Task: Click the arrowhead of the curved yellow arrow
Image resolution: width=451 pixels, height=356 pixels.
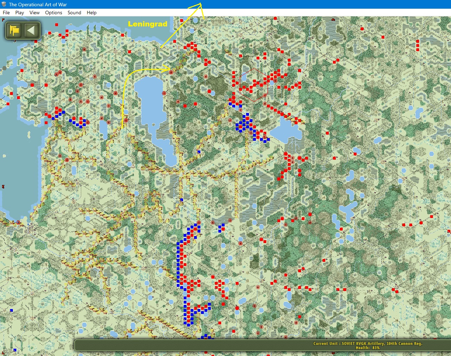Action: click(x=169, y=68)
